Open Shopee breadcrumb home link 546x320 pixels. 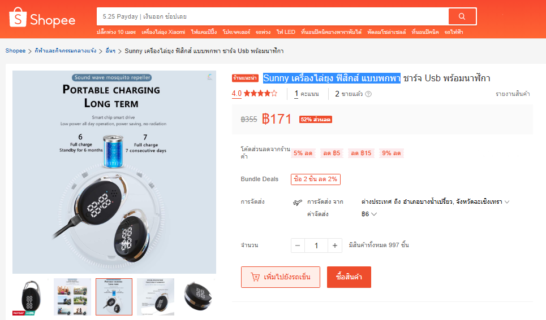tap(15, 51)
